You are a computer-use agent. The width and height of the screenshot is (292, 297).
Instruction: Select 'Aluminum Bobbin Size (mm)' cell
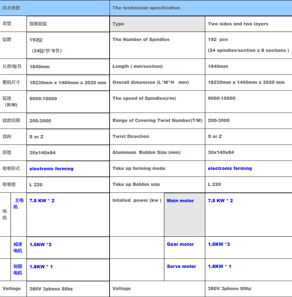point(146,152)
